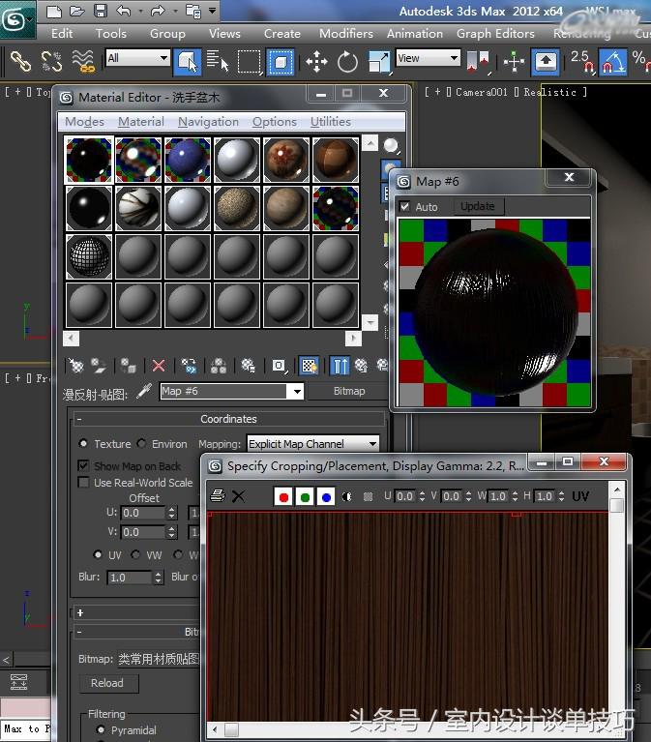Image resolution: width=651 pixels, height=742 pixels.
Task: Click the New Scene icon in quick access
Action: pos(54,11)
